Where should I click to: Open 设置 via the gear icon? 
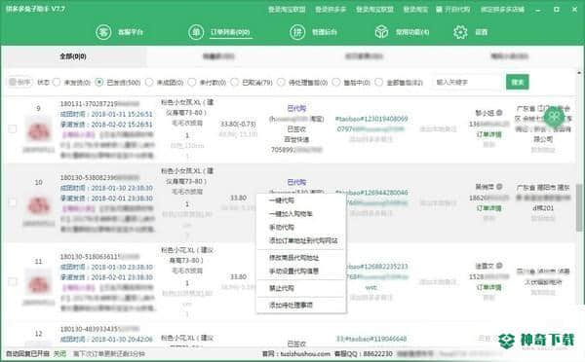point(460,32)
